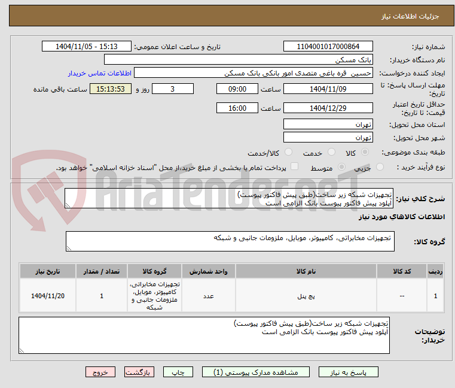Click the تعداد / مقدار column header

(x=102, y=271)
